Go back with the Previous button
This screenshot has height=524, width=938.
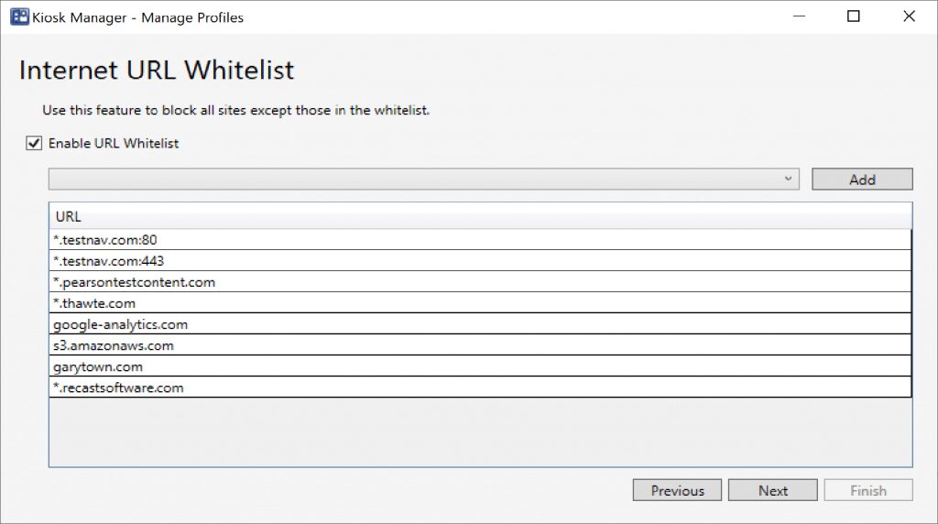point(678,491)
